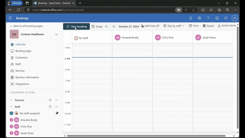Viewport: 245px width, 138px height.
Task: Search within Services filter
Action: pyautogui.click(x=50, y=100)
